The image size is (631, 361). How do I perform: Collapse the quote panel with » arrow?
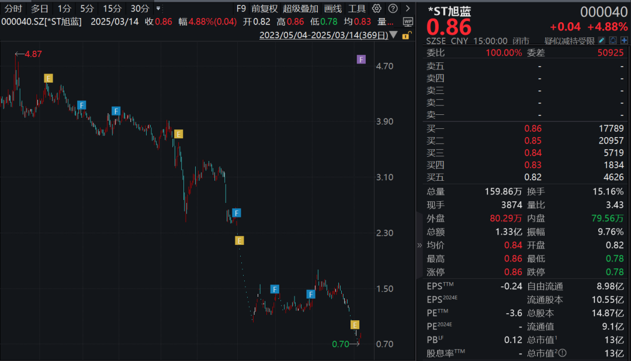(x=419, y=245)
